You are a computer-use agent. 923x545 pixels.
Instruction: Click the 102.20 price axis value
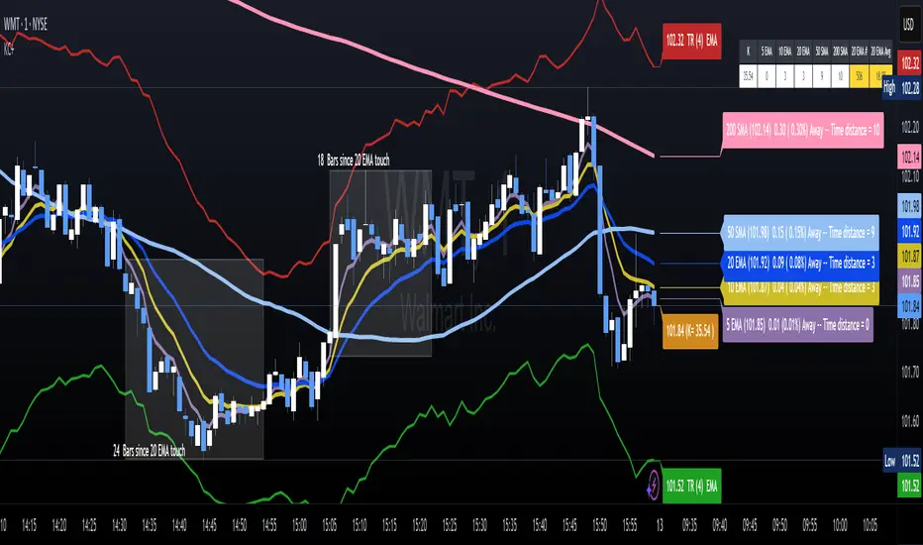coord(910,127)
